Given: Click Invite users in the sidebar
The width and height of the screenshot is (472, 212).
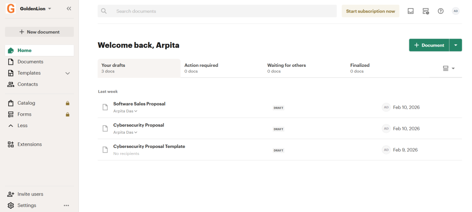Looking at the screenshot, I should [30, 194].
